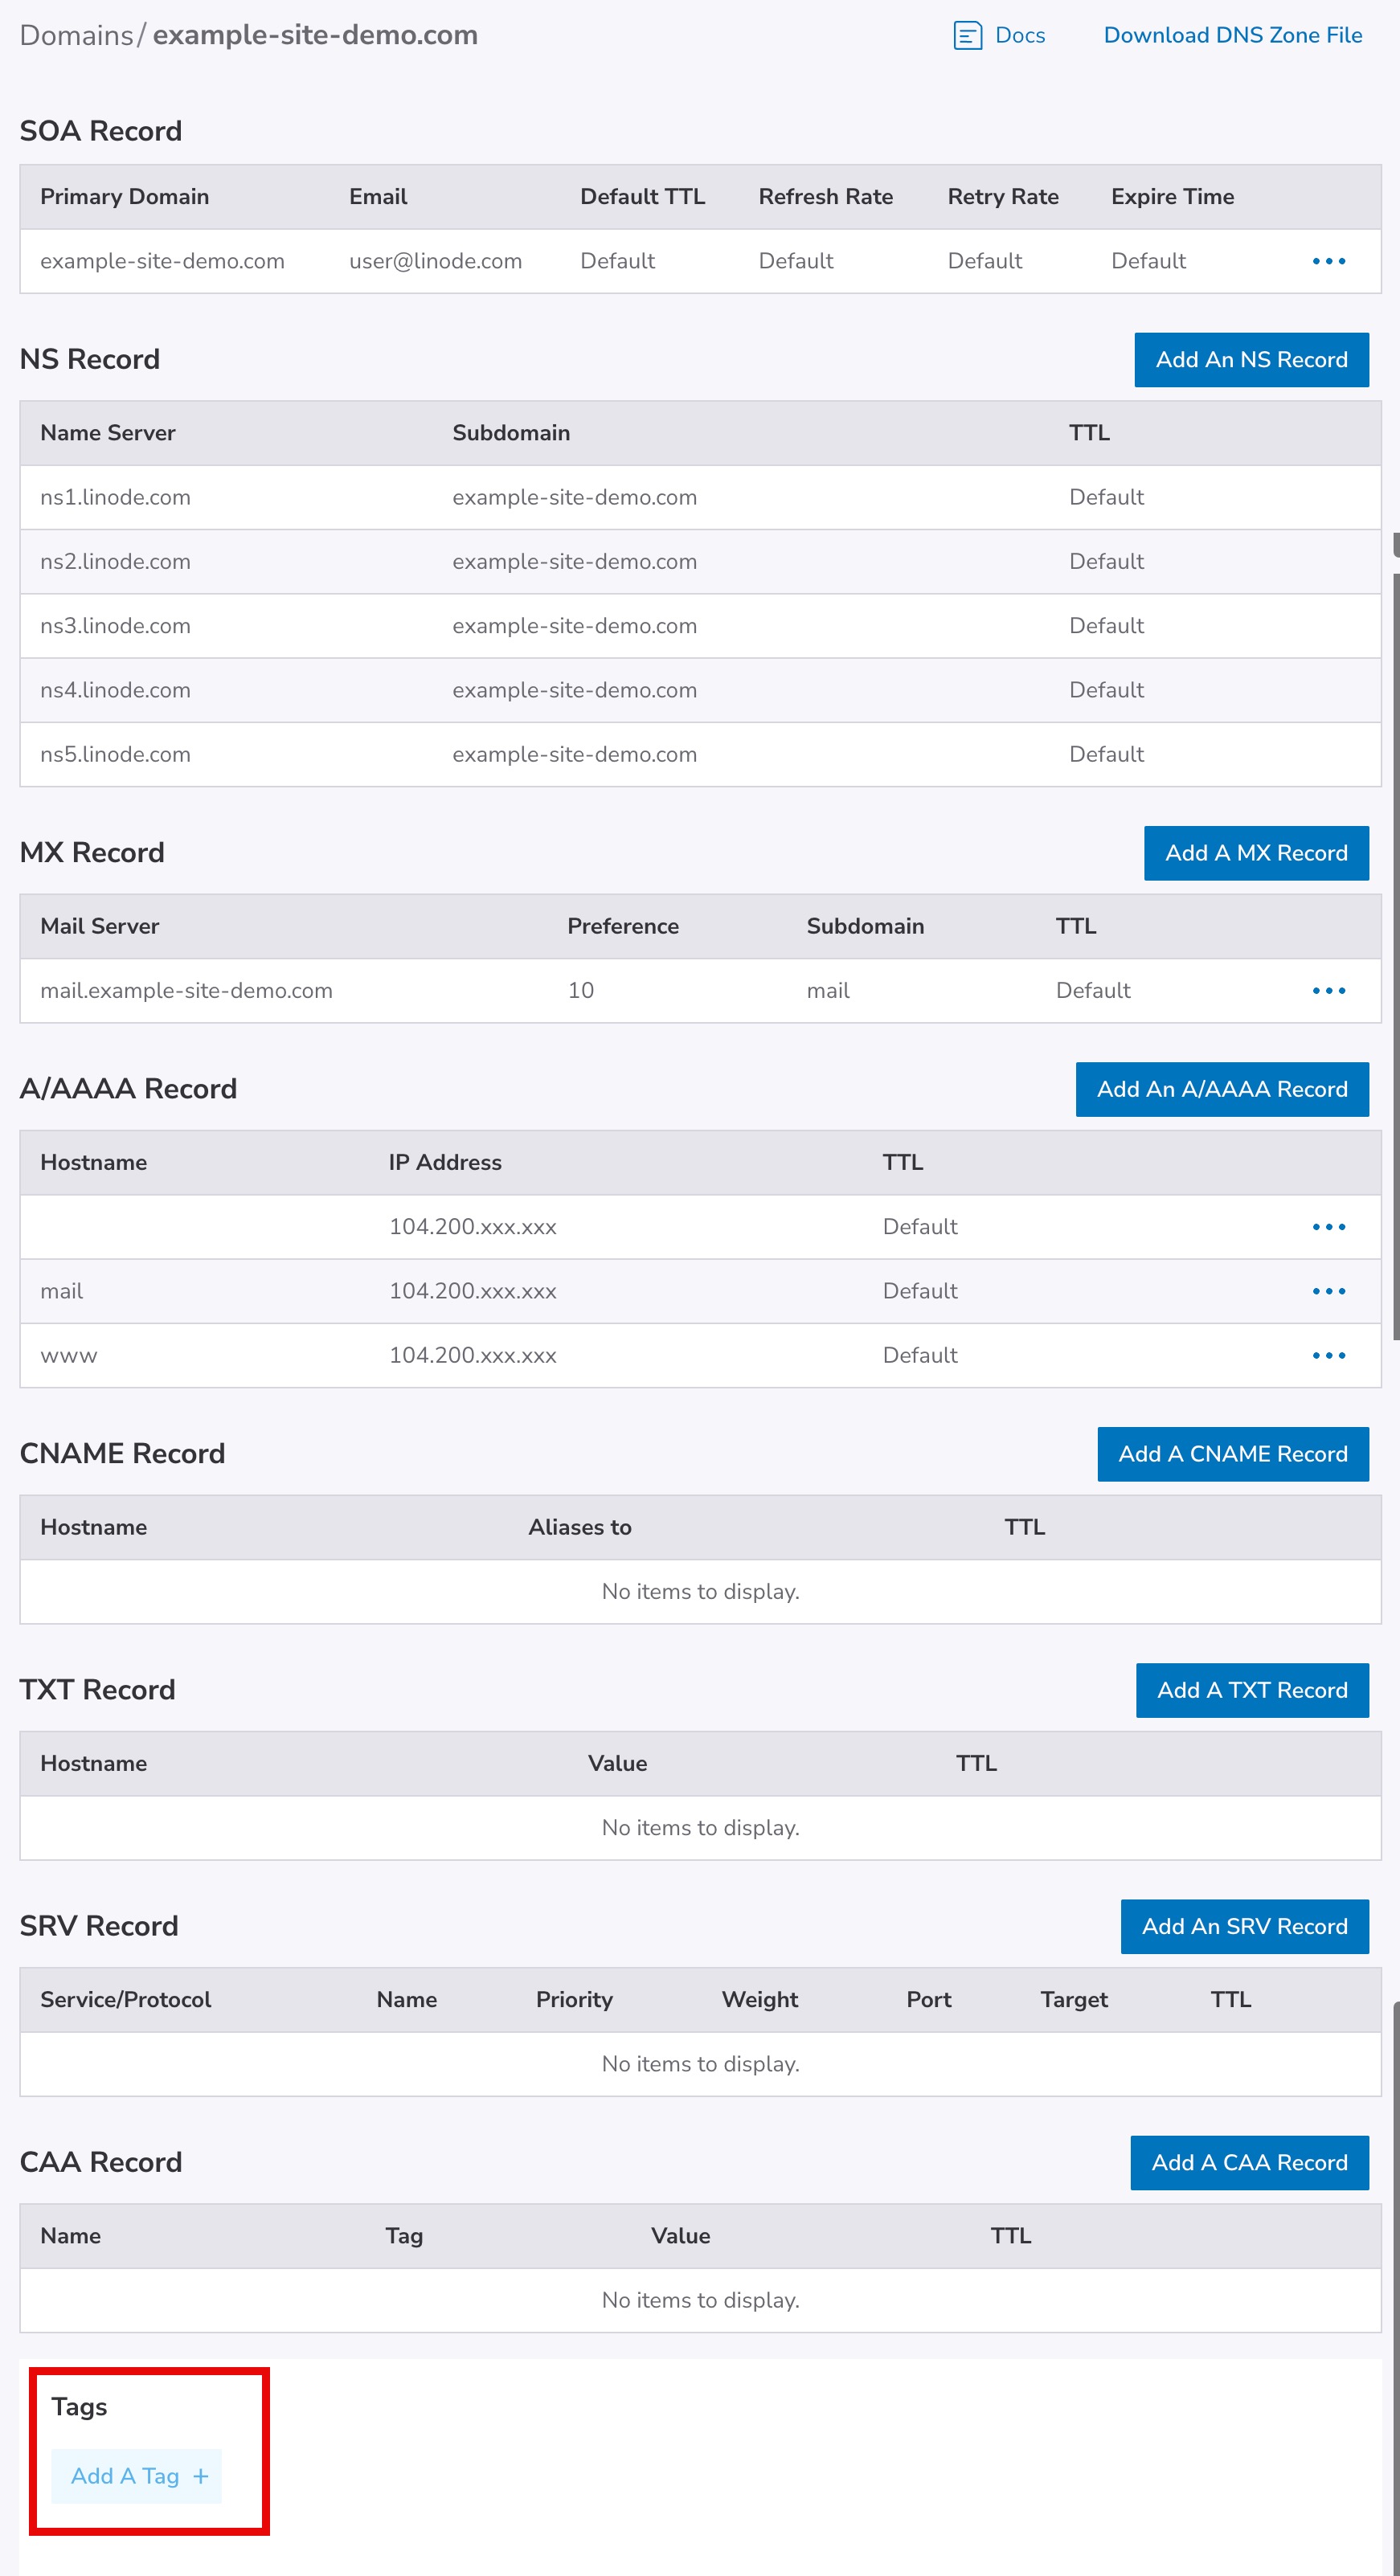The height and width of the screenshot is (2576, 1400).
Task: Open MX record mail.example-site-demo.com actions menu
Action: click(1328, 990)
